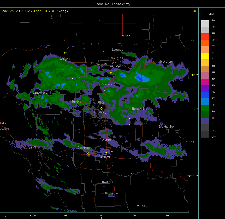Click the Lake Louise label at left edge
Viewport: 225px width, 219px height.
[5, 126]
